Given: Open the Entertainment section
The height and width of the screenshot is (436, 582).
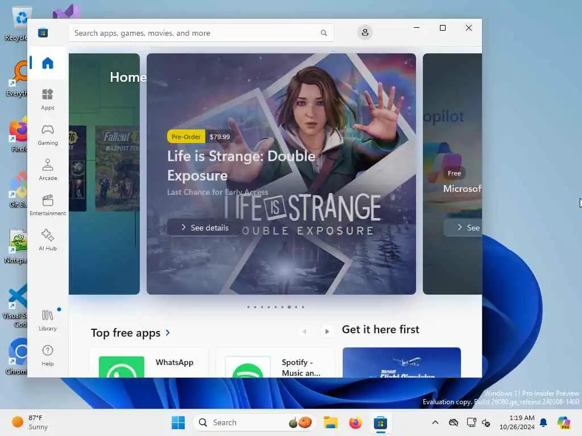Looking at the screenshot, I should pyautogui.click(x=48, y=205).
